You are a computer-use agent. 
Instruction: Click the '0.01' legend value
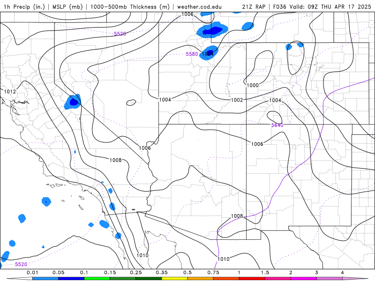[x=32, y=273]
